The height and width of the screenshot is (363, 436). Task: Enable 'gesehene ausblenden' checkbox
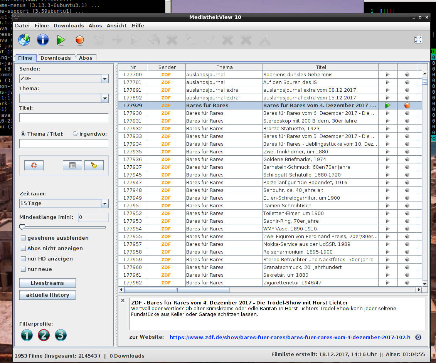pyautogui.click(x=24, y=238)
